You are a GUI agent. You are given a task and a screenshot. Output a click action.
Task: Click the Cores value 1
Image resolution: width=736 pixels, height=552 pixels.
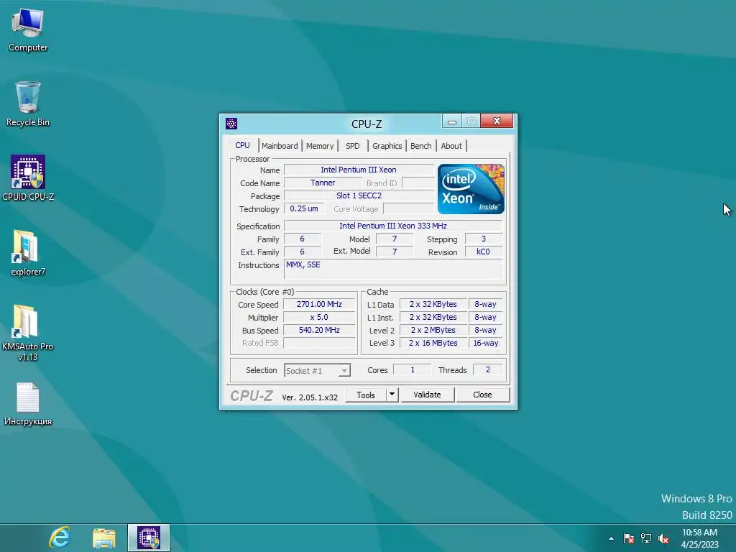[412, 370]
